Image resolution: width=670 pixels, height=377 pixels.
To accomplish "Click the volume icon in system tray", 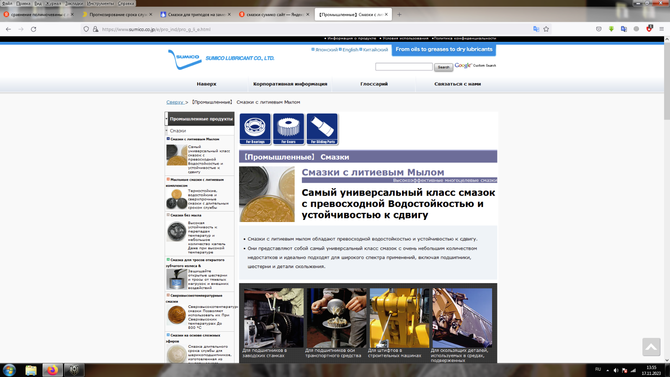I will (616, 370).
